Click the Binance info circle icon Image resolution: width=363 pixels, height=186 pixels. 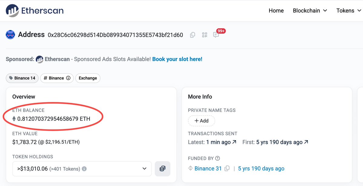click(68, 78)
